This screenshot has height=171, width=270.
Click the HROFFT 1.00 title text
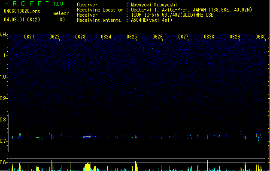point(34,3)
